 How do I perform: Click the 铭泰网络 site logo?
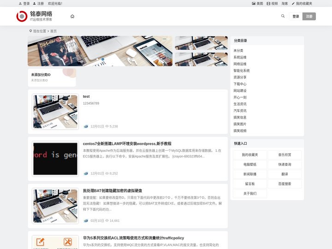click(34, 16)
